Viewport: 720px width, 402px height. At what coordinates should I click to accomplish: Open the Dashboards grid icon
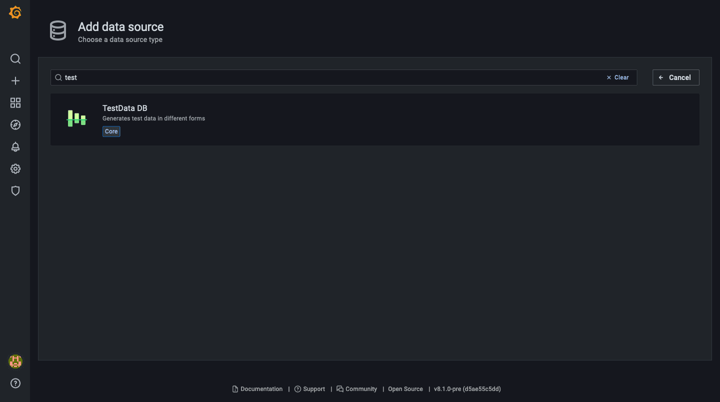tap(15, 103)
